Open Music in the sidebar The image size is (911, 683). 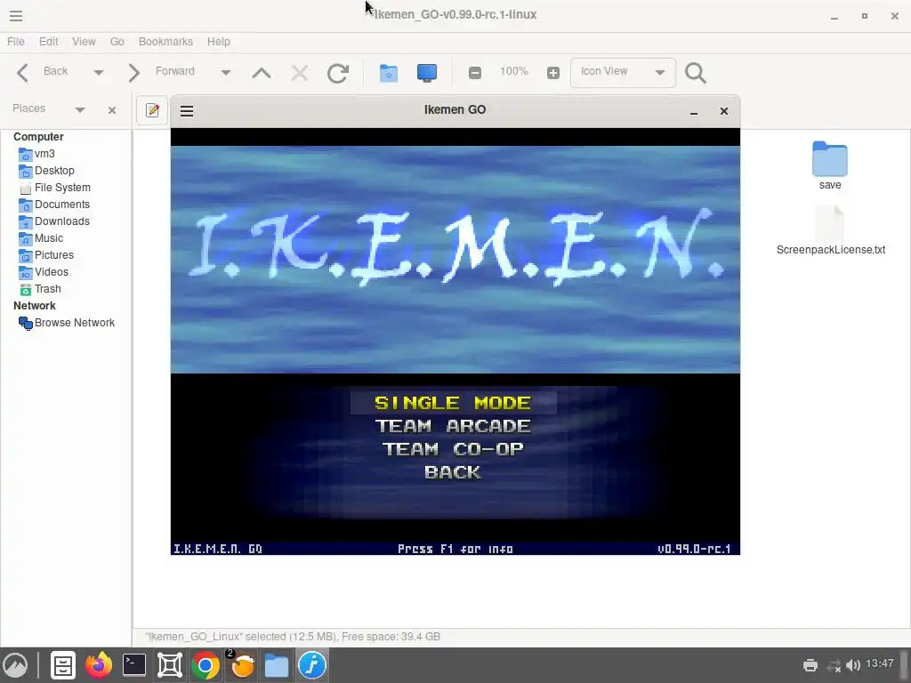41,238
